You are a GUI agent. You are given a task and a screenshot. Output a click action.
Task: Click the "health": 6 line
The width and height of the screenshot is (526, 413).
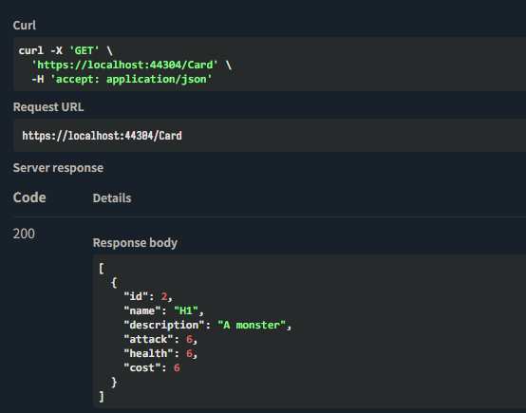[x=160, y=353]
